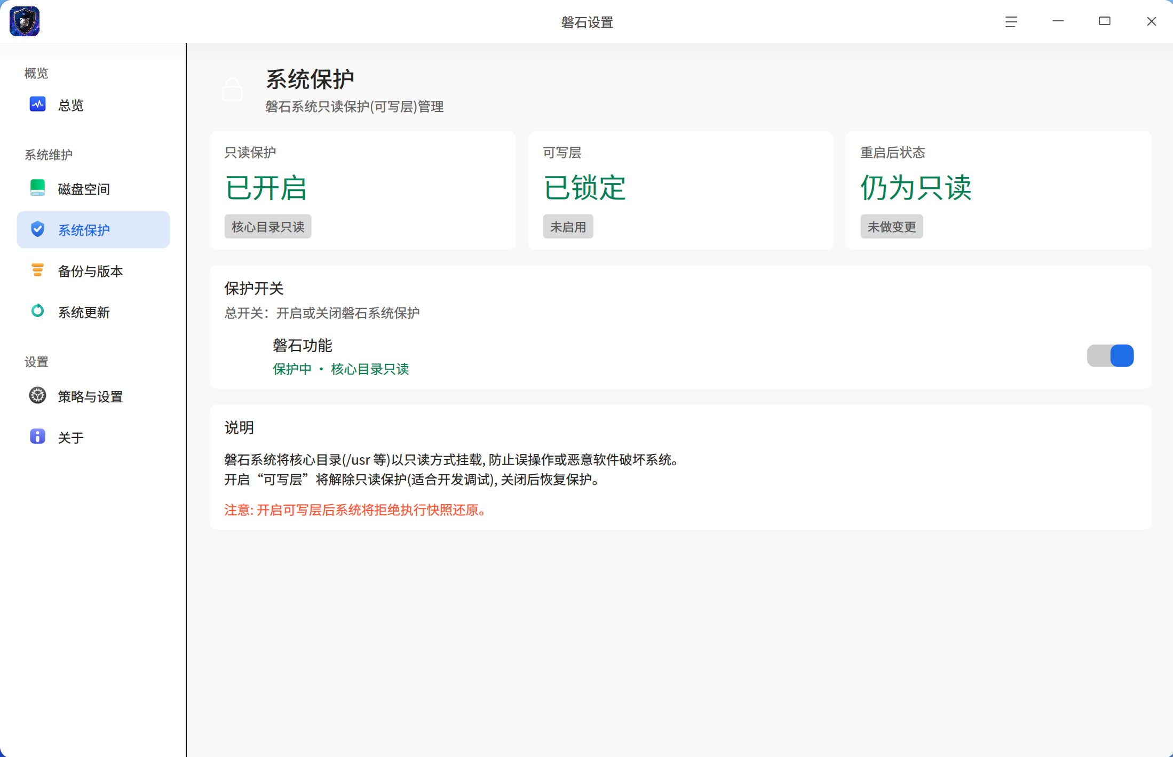Click the 未启用 badge in 可写层 card
This screenshot has height=757, width=1173.
coord(568,227)
